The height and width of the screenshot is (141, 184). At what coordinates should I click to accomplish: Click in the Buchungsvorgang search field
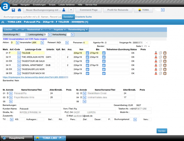(x=32, y=17)
